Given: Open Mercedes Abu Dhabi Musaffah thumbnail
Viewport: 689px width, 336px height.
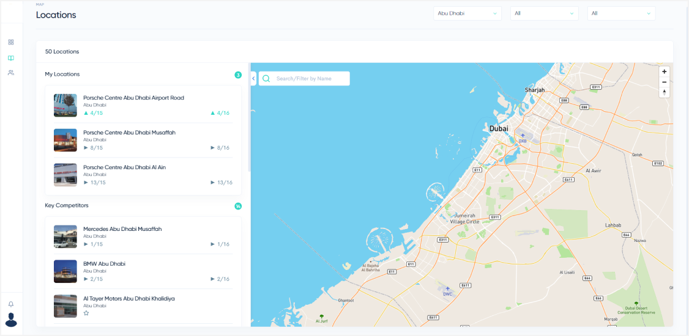Looking at the screenshot, I should [x=65, y=236].
